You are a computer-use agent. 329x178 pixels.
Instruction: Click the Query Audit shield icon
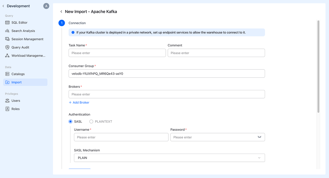coord(7,47)
